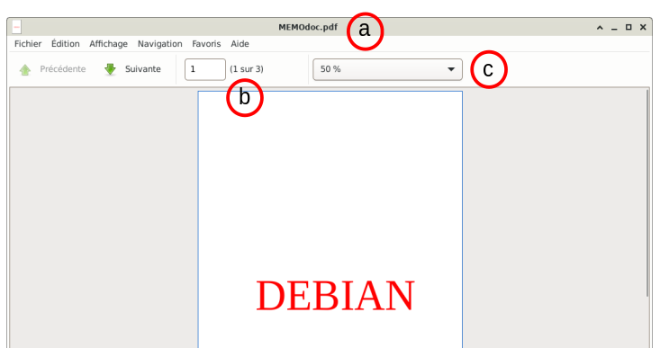Viewport: 660px width, 348px height.
Task: Minimize the MEMOdoc.pdf viewer window
Action: coord(614,28)
